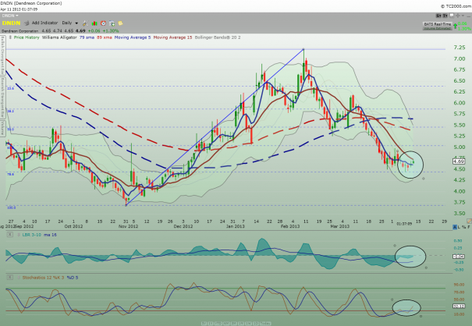Screen dimensions: 472x326
Task: Select arithmetic scale A button
Action: 455,227
